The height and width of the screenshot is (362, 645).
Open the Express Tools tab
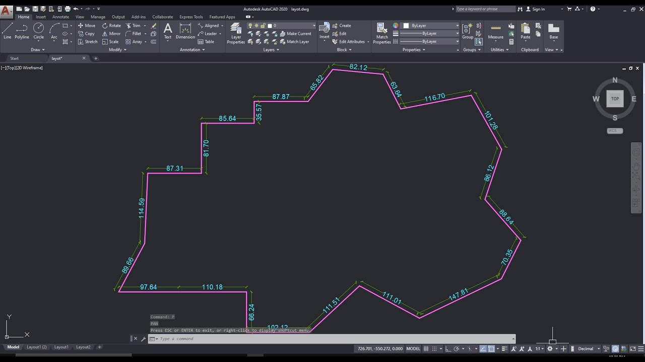pos(191,17)
